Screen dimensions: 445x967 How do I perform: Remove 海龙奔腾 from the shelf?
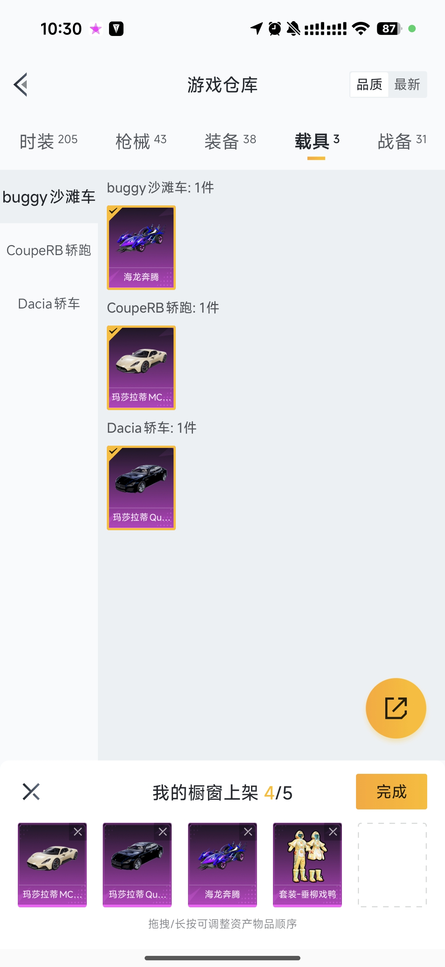click(x=248, y=832)
